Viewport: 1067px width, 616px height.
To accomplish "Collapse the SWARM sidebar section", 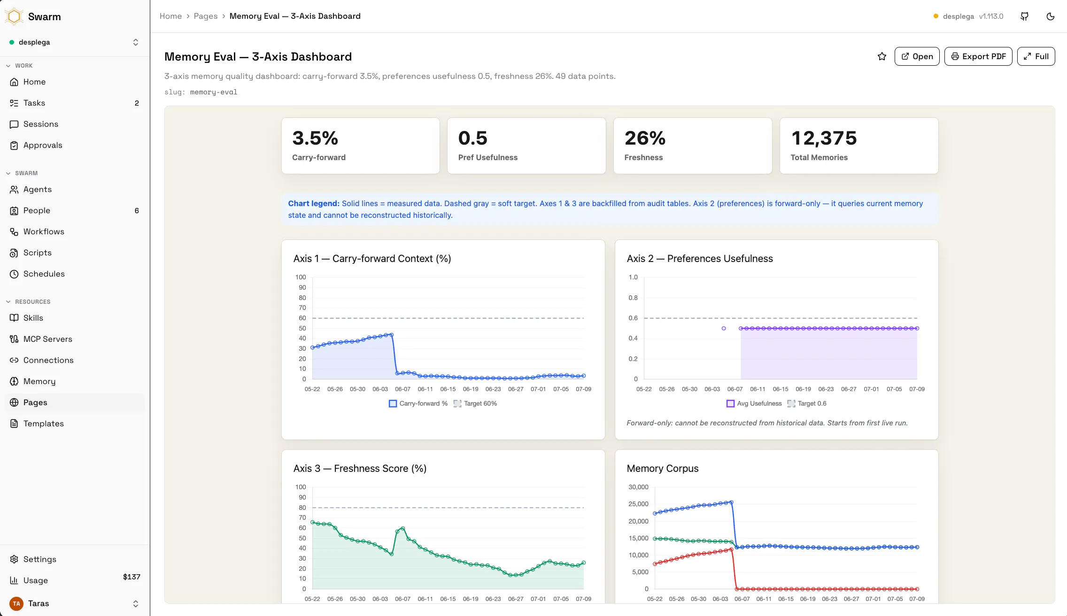I will [x=22, y=173].
